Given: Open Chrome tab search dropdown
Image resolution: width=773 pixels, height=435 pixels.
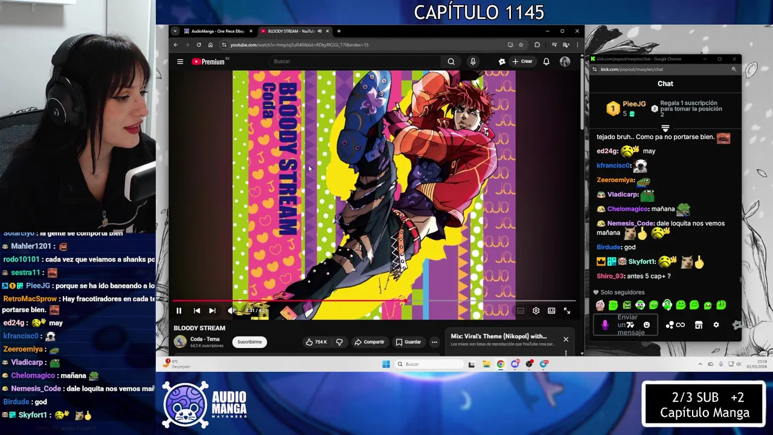Looking at the screenshot, I should [175, 31].
